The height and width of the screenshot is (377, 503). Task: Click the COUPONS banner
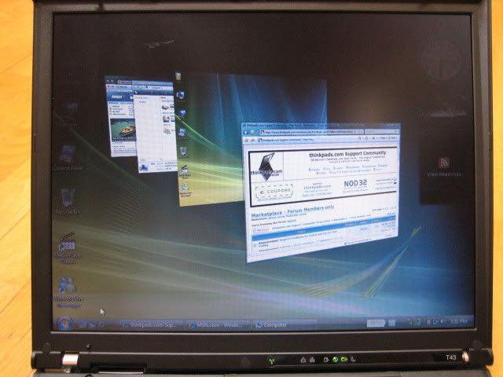click(x=274, y=192)
